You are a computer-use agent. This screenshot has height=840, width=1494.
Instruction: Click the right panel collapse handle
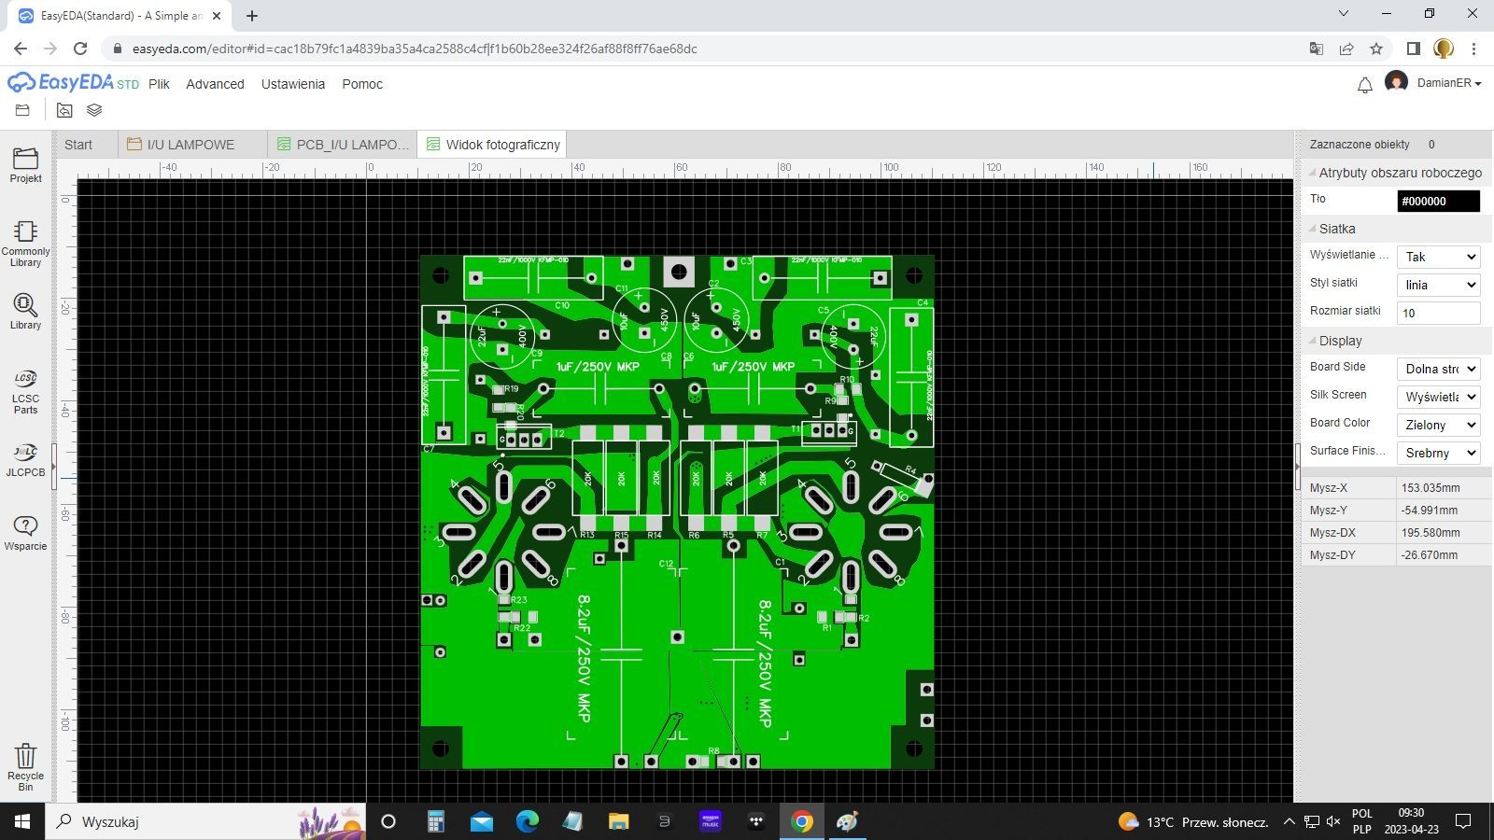pos(1297,468)
